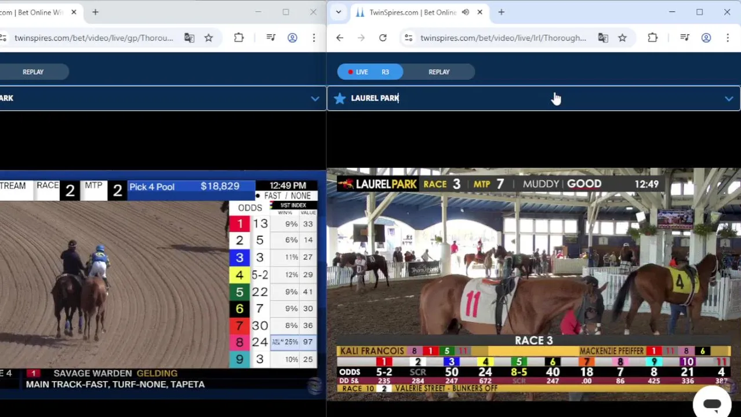Mute audio on the right TwinSpires tab
This screenshot has height=417, width=741.
click(466, 12)
